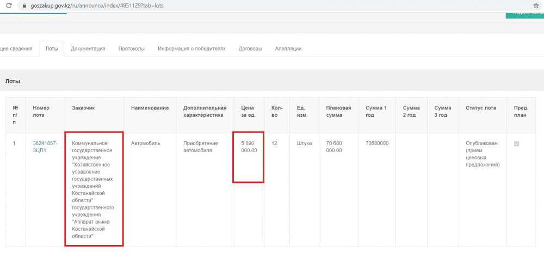Click the Статус лота column header
544x258 pixels.
click(x=481, y=108)
